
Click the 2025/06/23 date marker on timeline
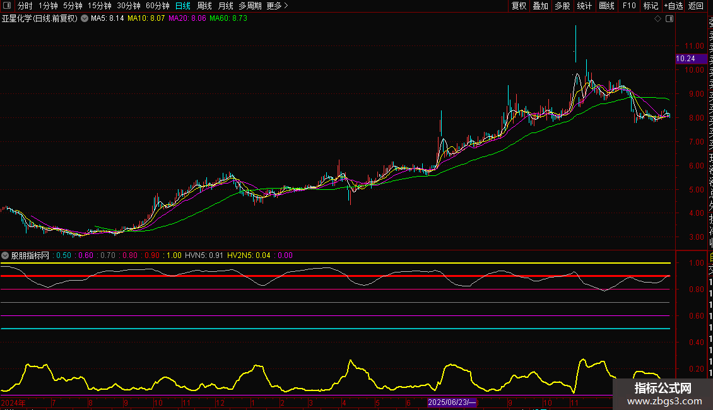(x=452, y=402)
